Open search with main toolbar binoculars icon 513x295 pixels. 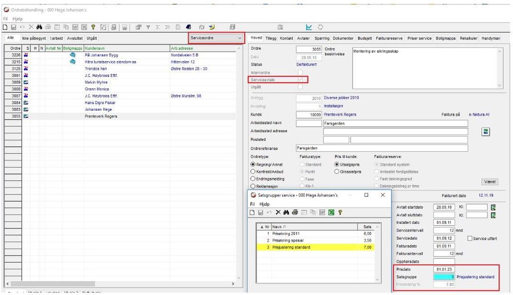click(39, 27)
